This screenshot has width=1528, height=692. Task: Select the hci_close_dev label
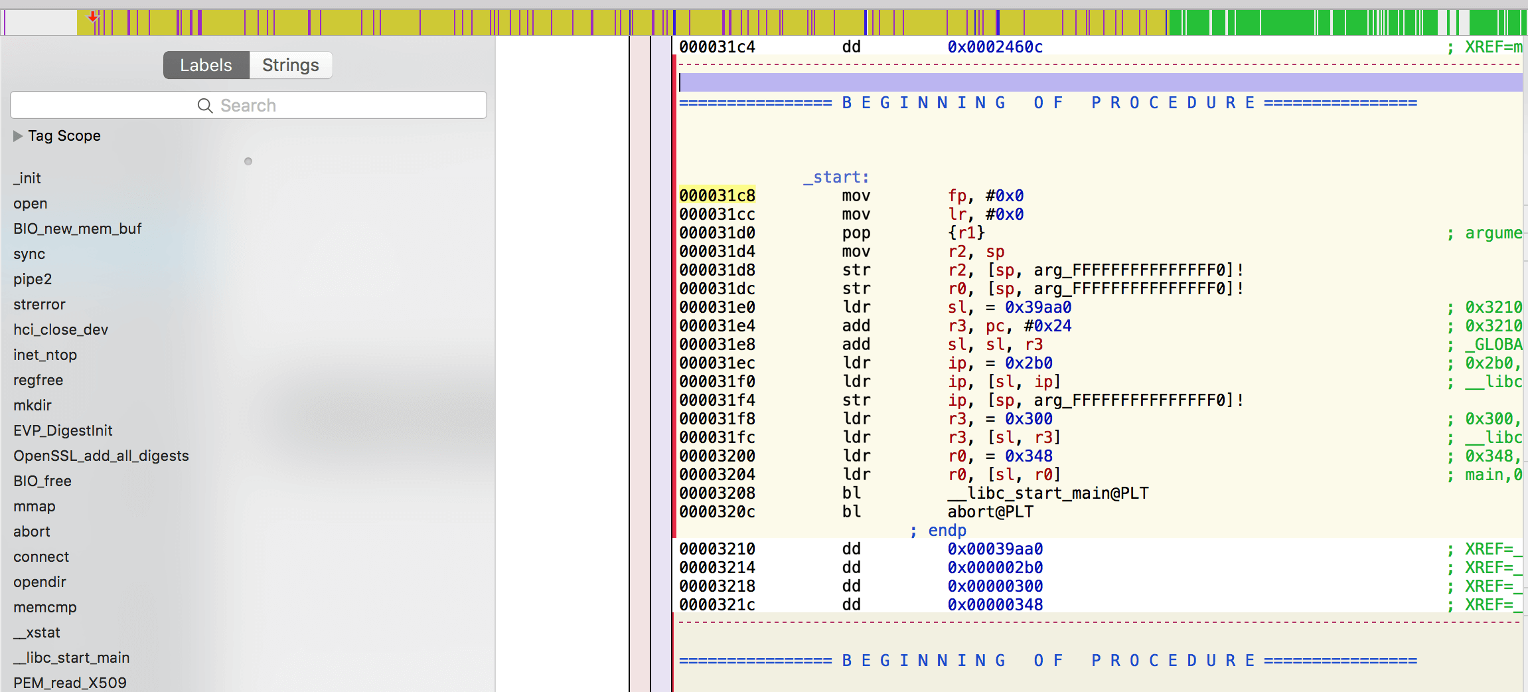pyautogui.click(x=60, y=329)
